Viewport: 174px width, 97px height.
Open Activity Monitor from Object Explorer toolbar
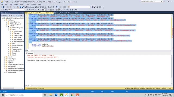(21, 16)
